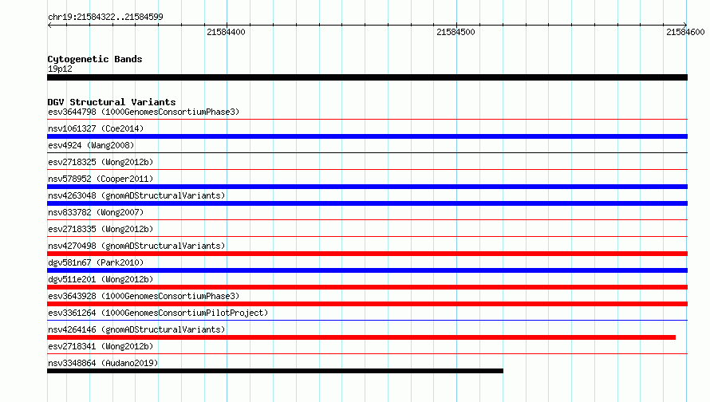Open variant label nsv4270498 (gnomADStructuralVariants)

(136, 246)
